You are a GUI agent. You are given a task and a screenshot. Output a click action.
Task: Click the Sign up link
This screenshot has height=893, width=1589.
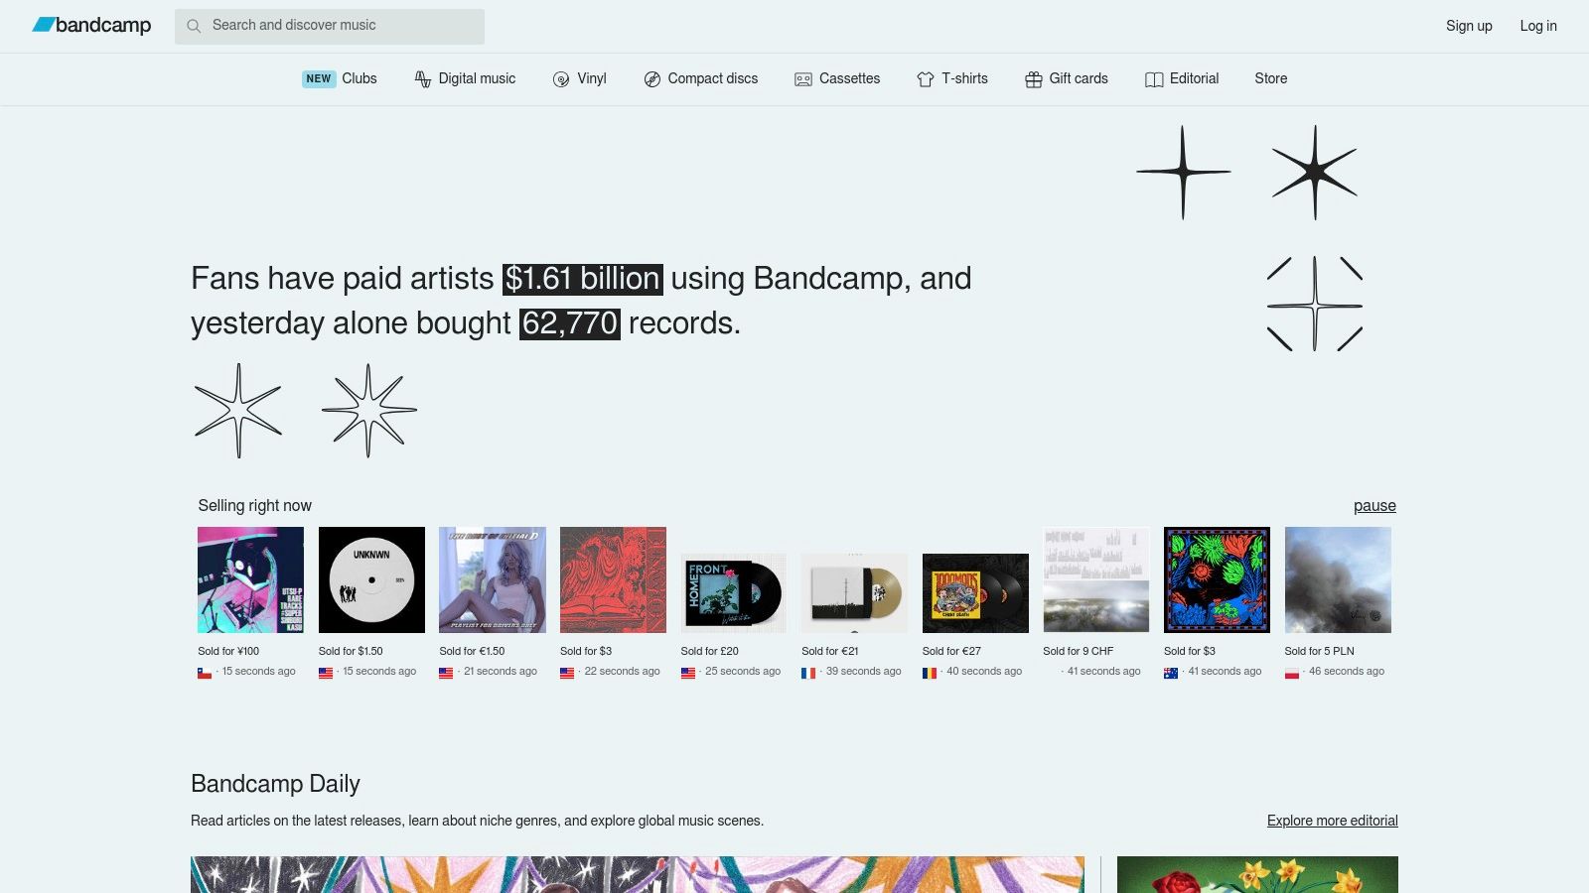(x=1468, y=26)
